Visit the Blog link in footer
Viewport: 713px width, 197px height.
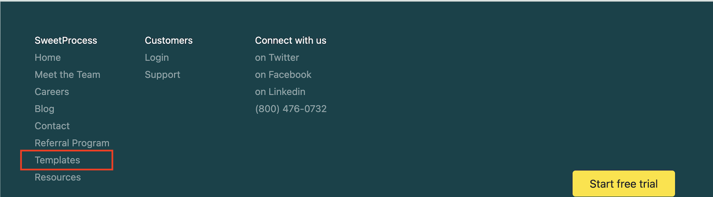click(x=44, y=109)
